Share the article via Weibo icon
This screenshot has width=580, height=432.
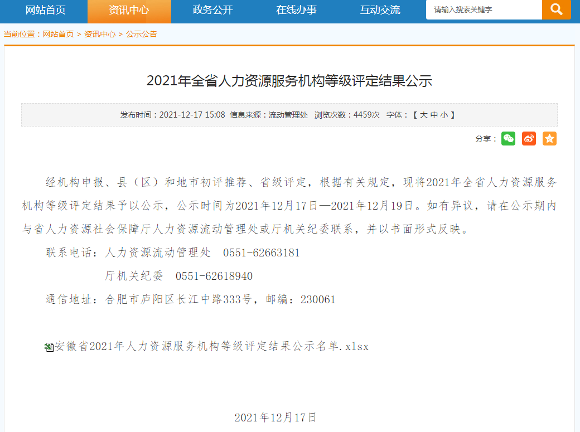pos(529,139)
